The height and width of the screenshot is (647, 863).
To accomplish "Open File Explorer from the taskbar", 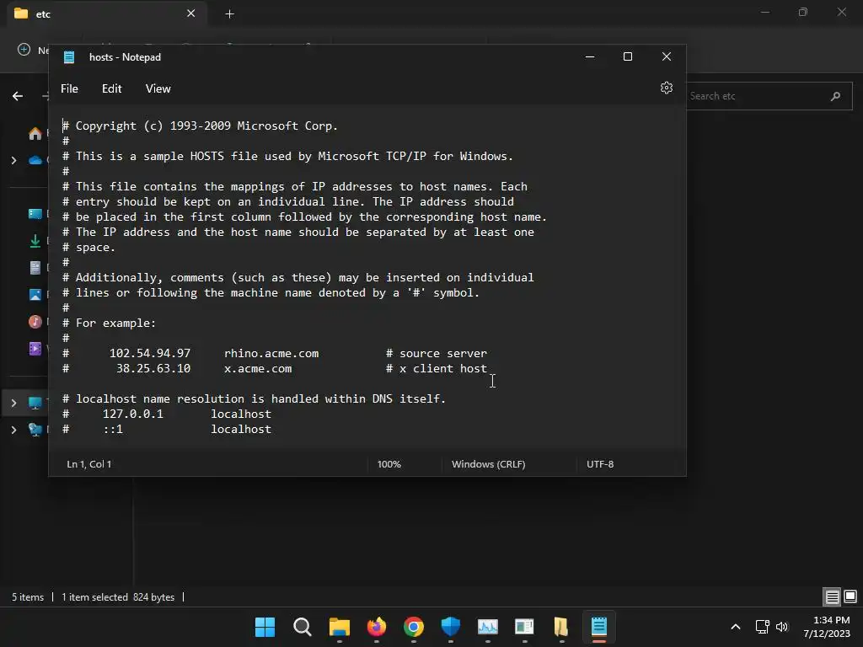I will coord(339,627).
